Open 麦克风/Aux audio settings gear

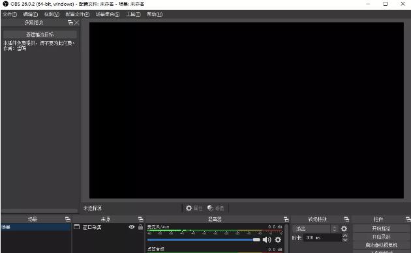point(278,239)
